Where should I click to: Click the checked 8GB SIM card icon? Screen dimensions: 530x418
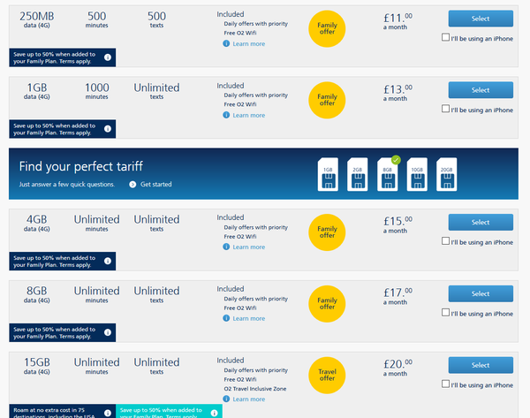coord(388,174)
